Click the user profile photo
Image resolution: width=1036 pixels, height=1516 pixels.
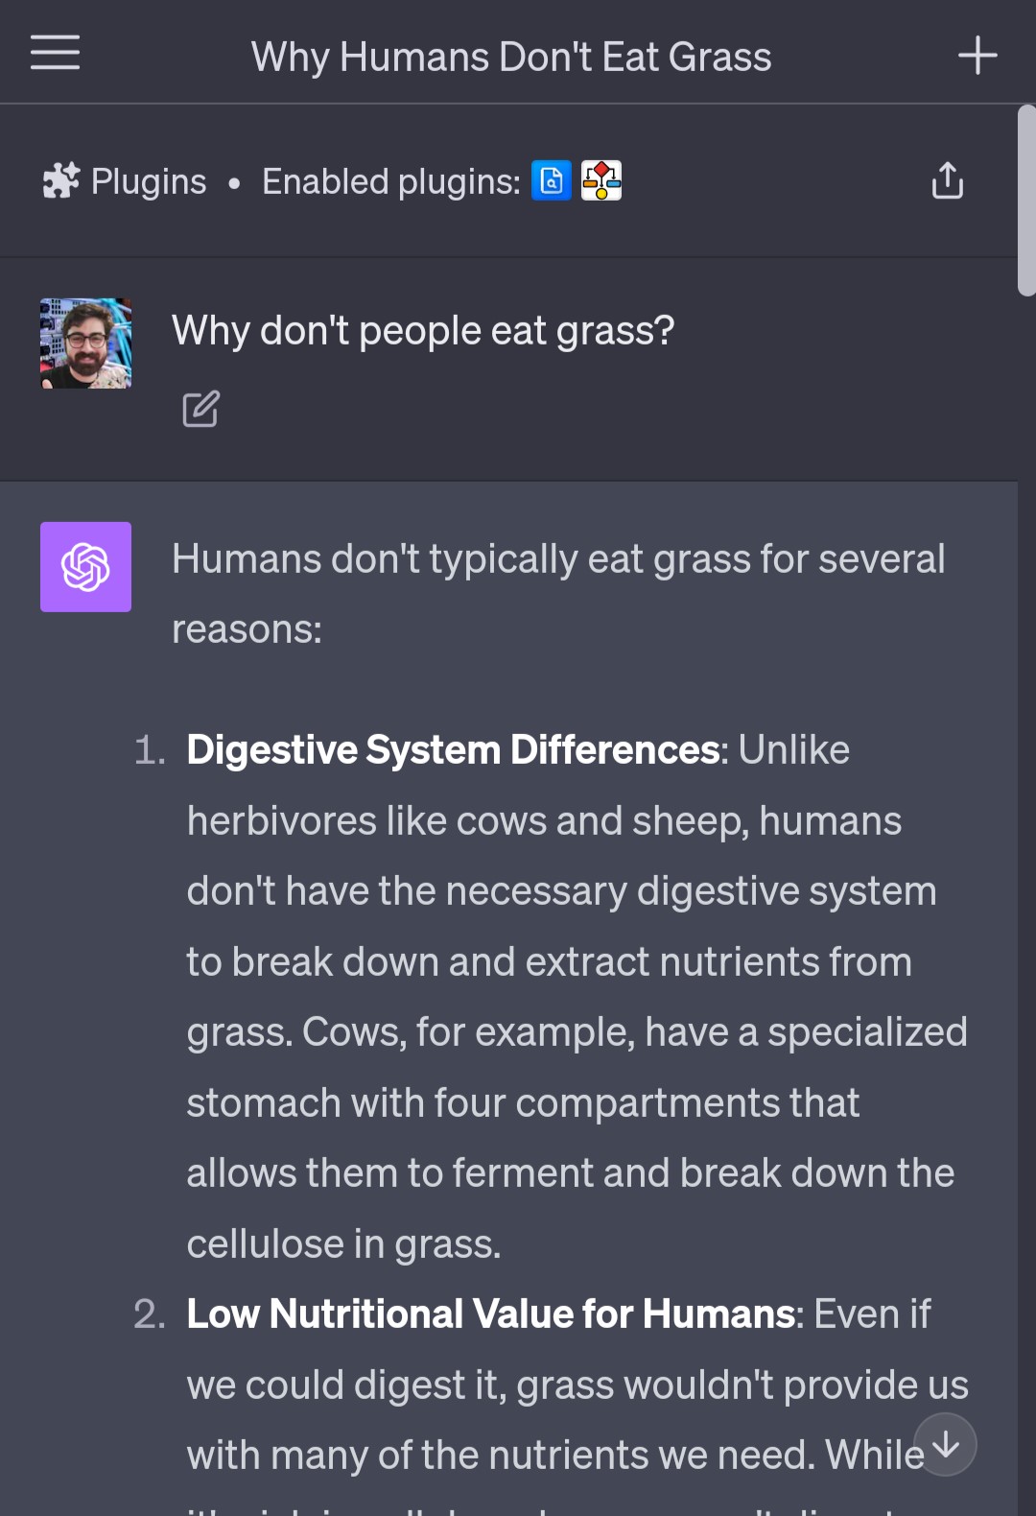[x=85, y=343]
